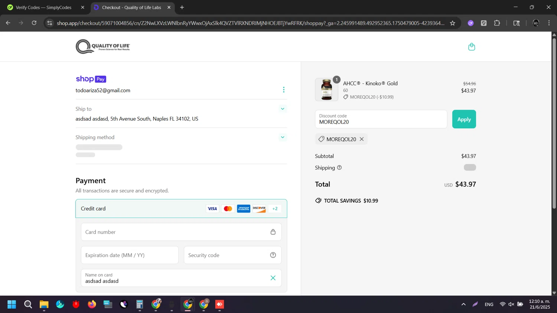Click the purple extension icon in toolbar
The width and height of the screenshot is (557, 313).
click(x=470, y=23)
